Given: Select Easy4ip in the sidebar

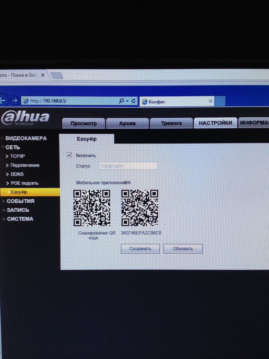Looking at the screenshot, I should [30, 192].
